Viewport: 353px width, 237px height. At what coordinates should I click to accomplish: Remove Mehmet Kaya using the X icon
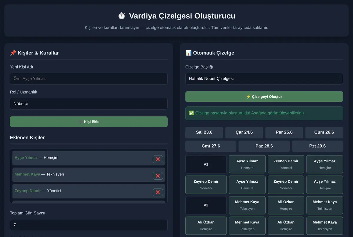tap(158, 176)
